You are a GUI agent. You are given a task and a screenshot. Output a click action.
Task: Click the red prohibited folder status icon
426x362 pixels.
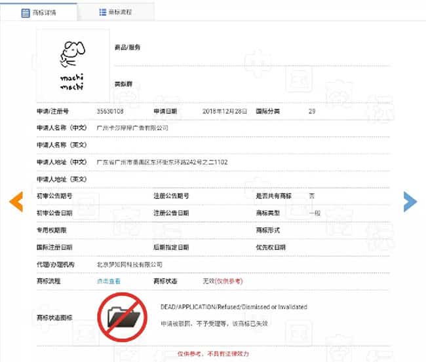[123, 317]
